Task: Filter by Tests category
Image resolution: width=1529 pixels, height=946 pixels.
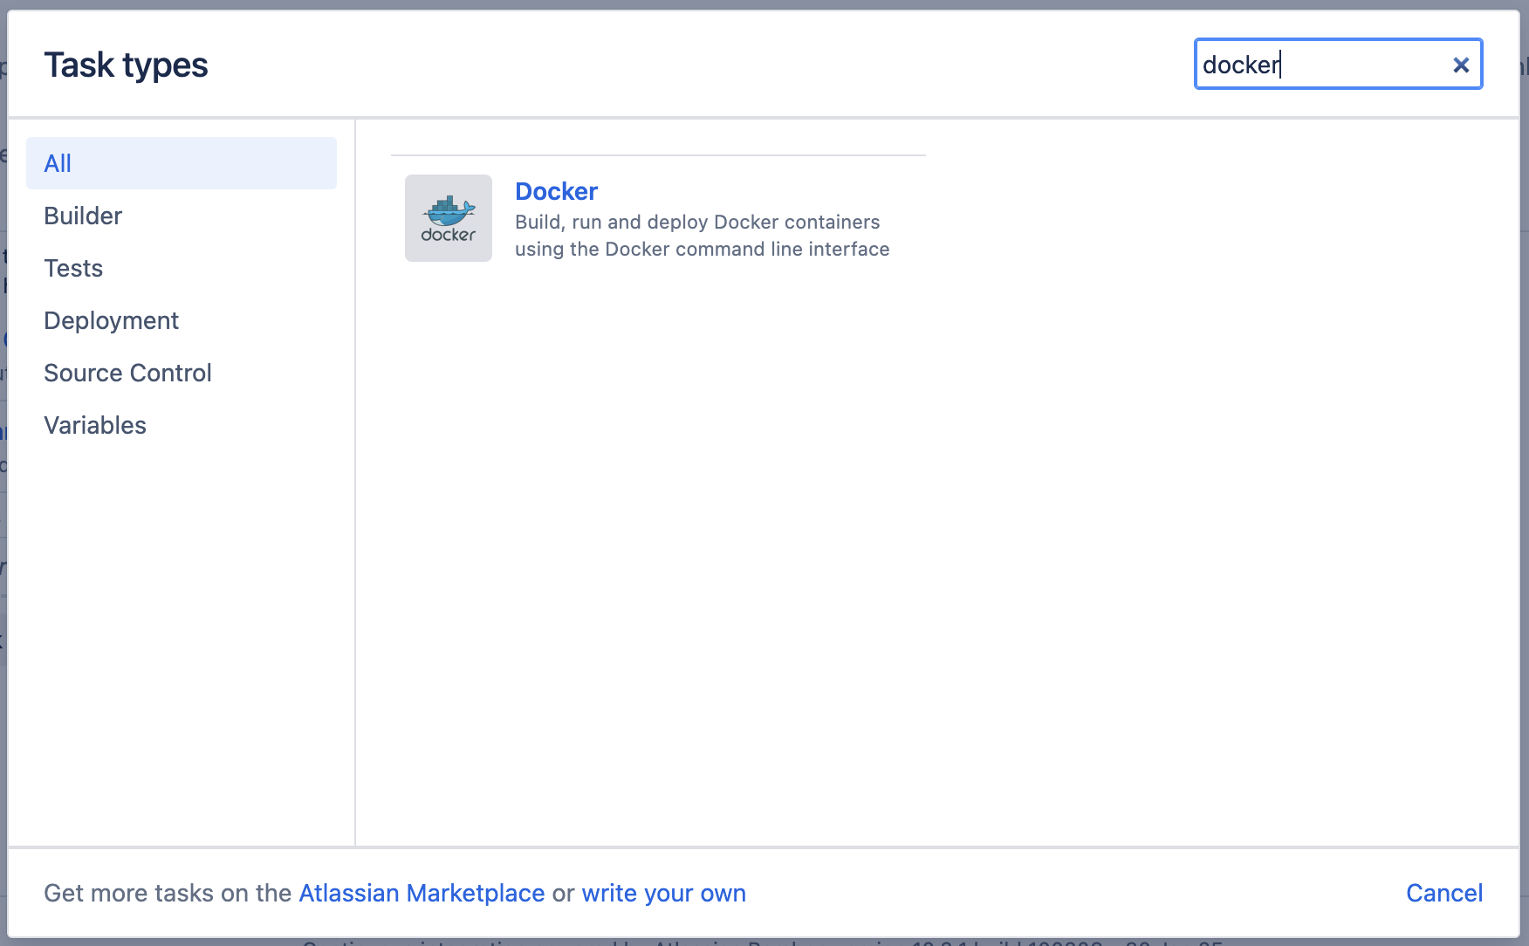Action: click(182, 268)
